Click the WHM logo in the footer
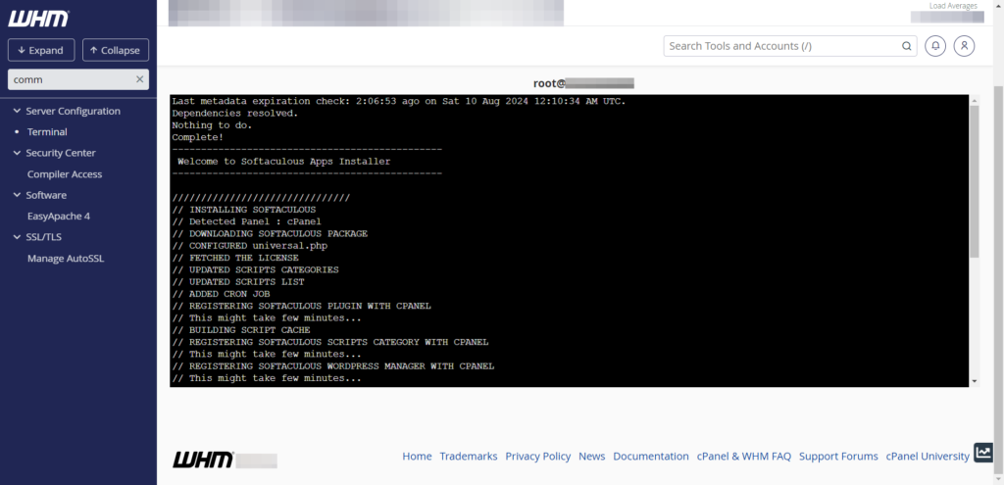 [x=203, y=460]
